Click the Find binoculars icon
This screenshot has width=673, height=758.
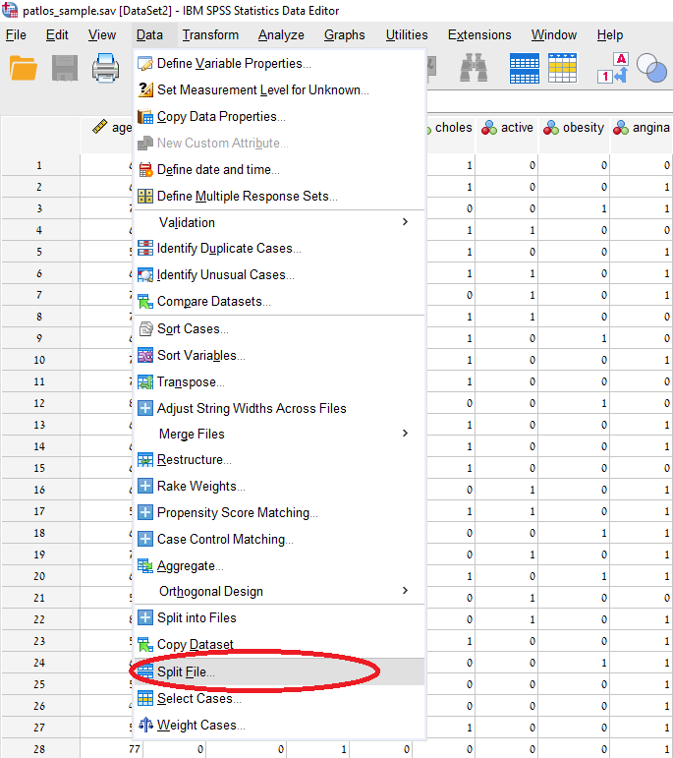[x=474, y=69]
